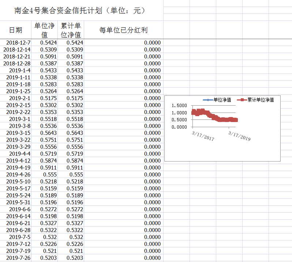Viewport: 292px width, 262px height.
Task: Select date cell 2019-3-8
Action: point(16,126)
